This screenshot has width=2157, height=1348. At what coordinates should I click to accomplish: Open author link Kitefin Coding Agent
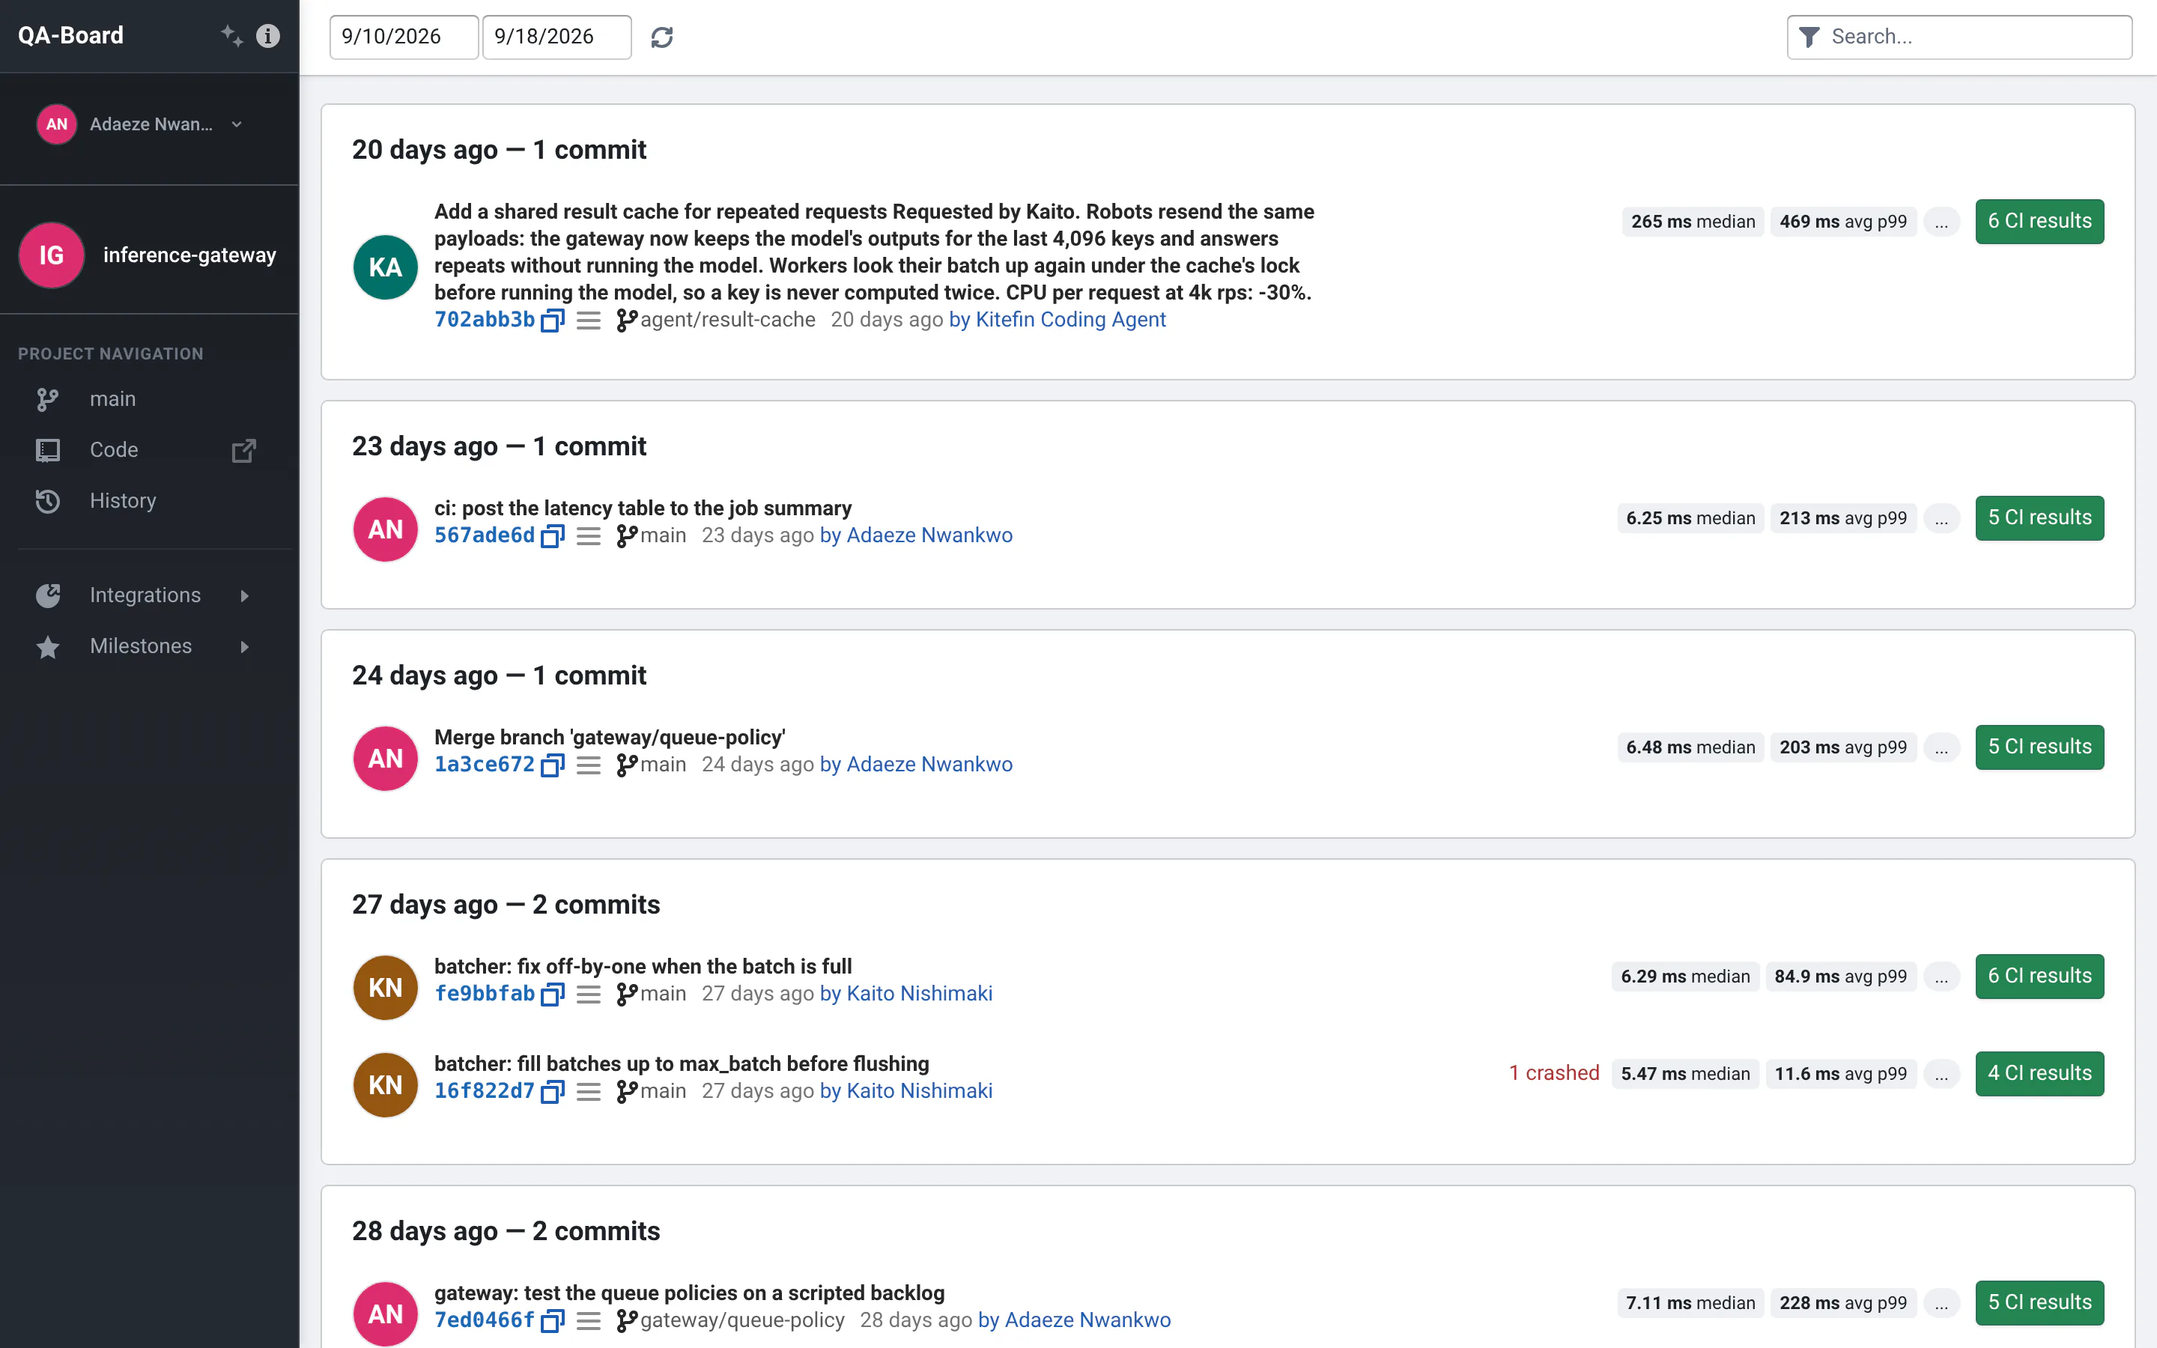tap(1057, 320)
